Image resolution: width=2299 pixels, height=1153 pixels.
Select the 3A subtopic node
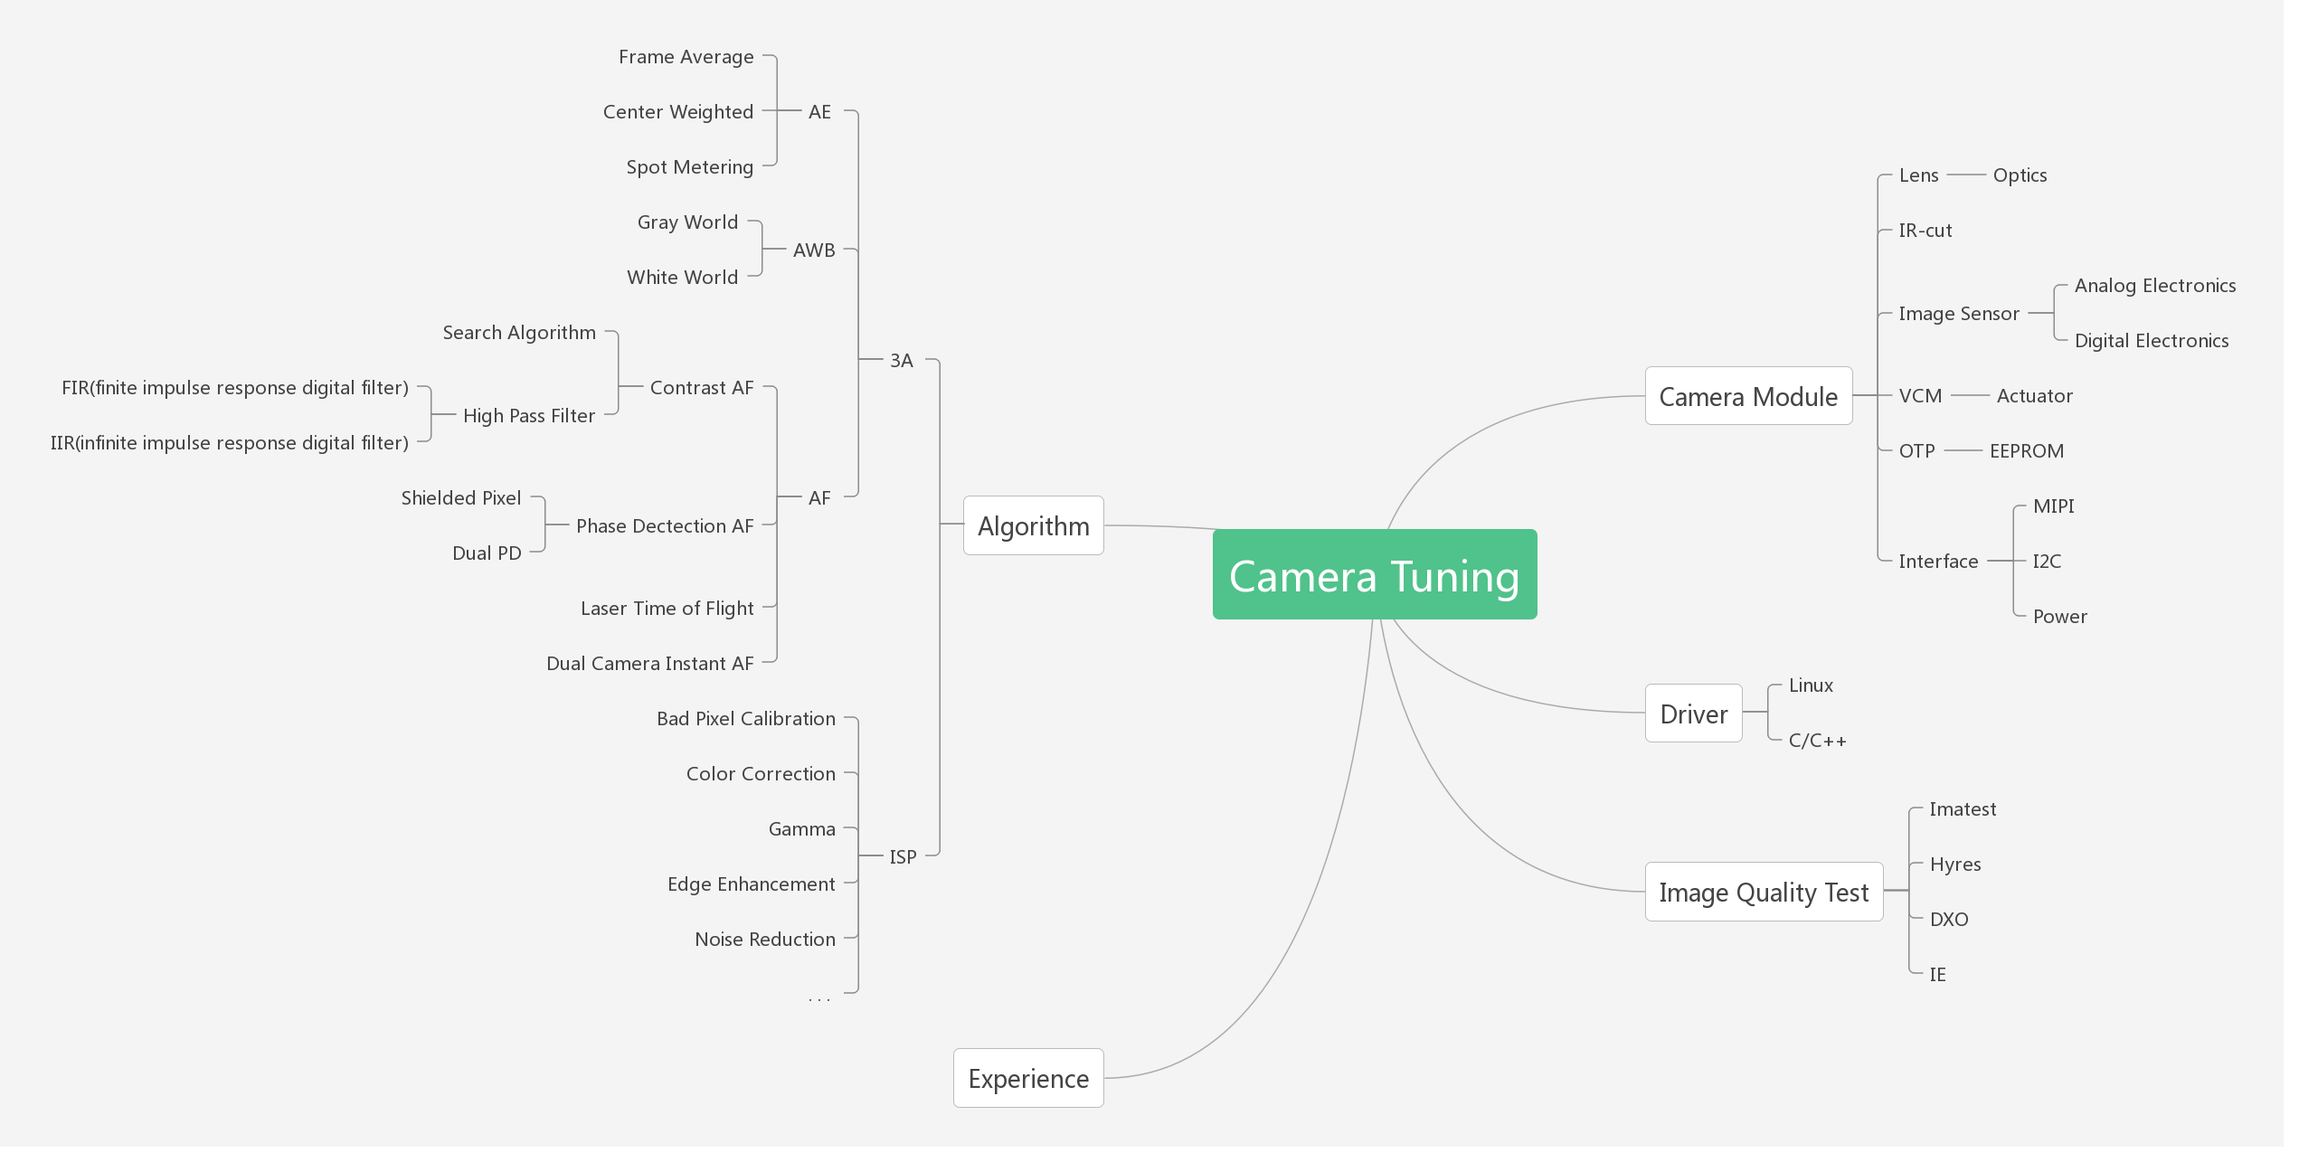901,360
